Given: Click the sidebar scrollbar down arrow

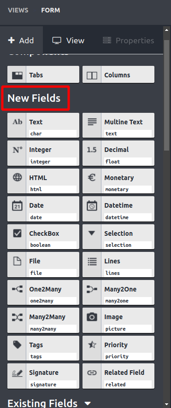Looking at the screenshot, I should pyautogui.click(x=166, y=404).
